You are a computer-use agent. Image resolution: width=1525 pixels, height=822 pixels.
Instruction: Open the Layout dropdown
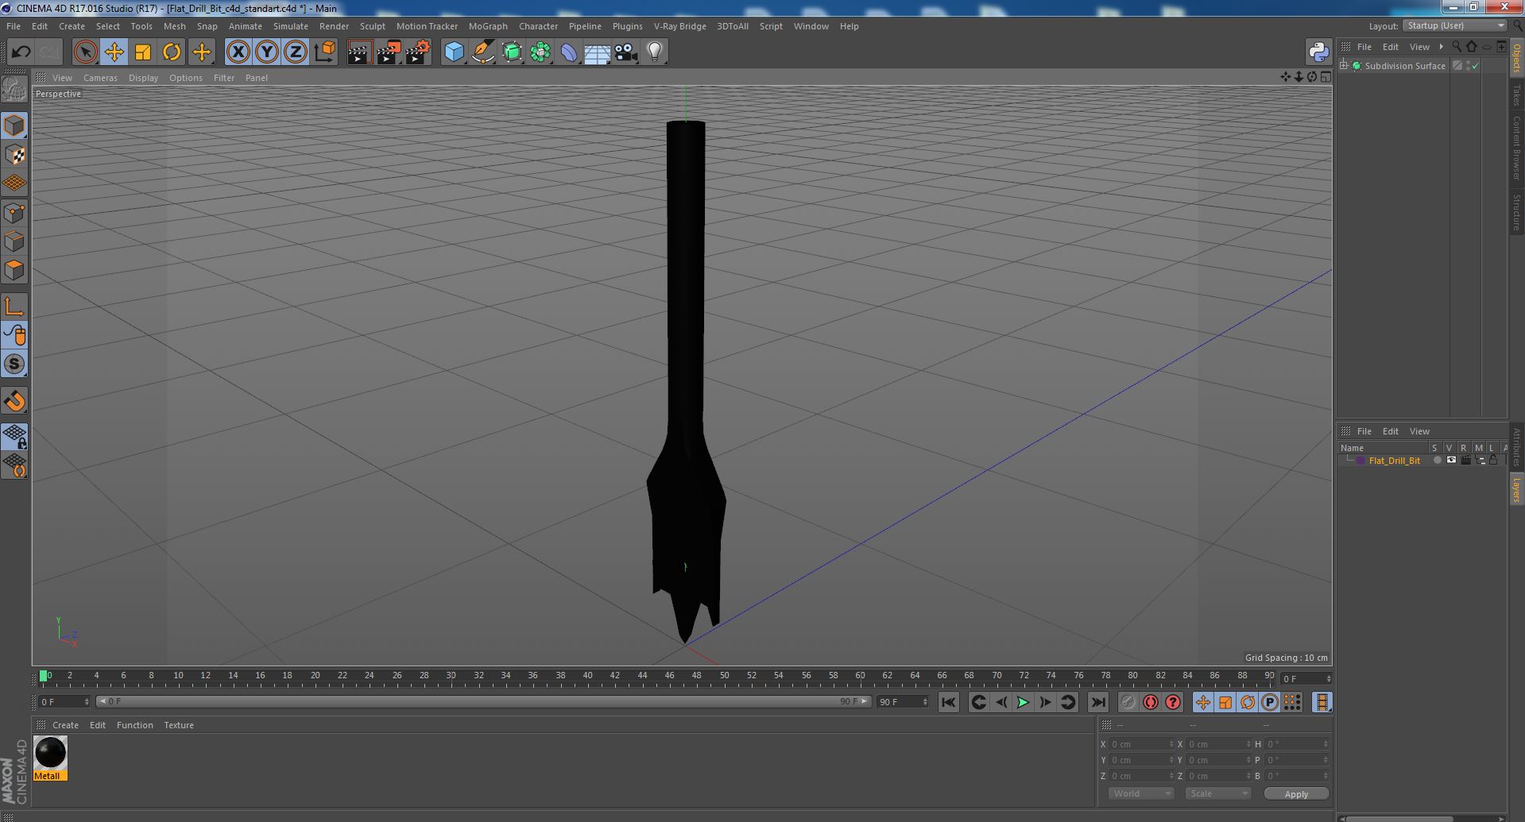click(1454, 25)
